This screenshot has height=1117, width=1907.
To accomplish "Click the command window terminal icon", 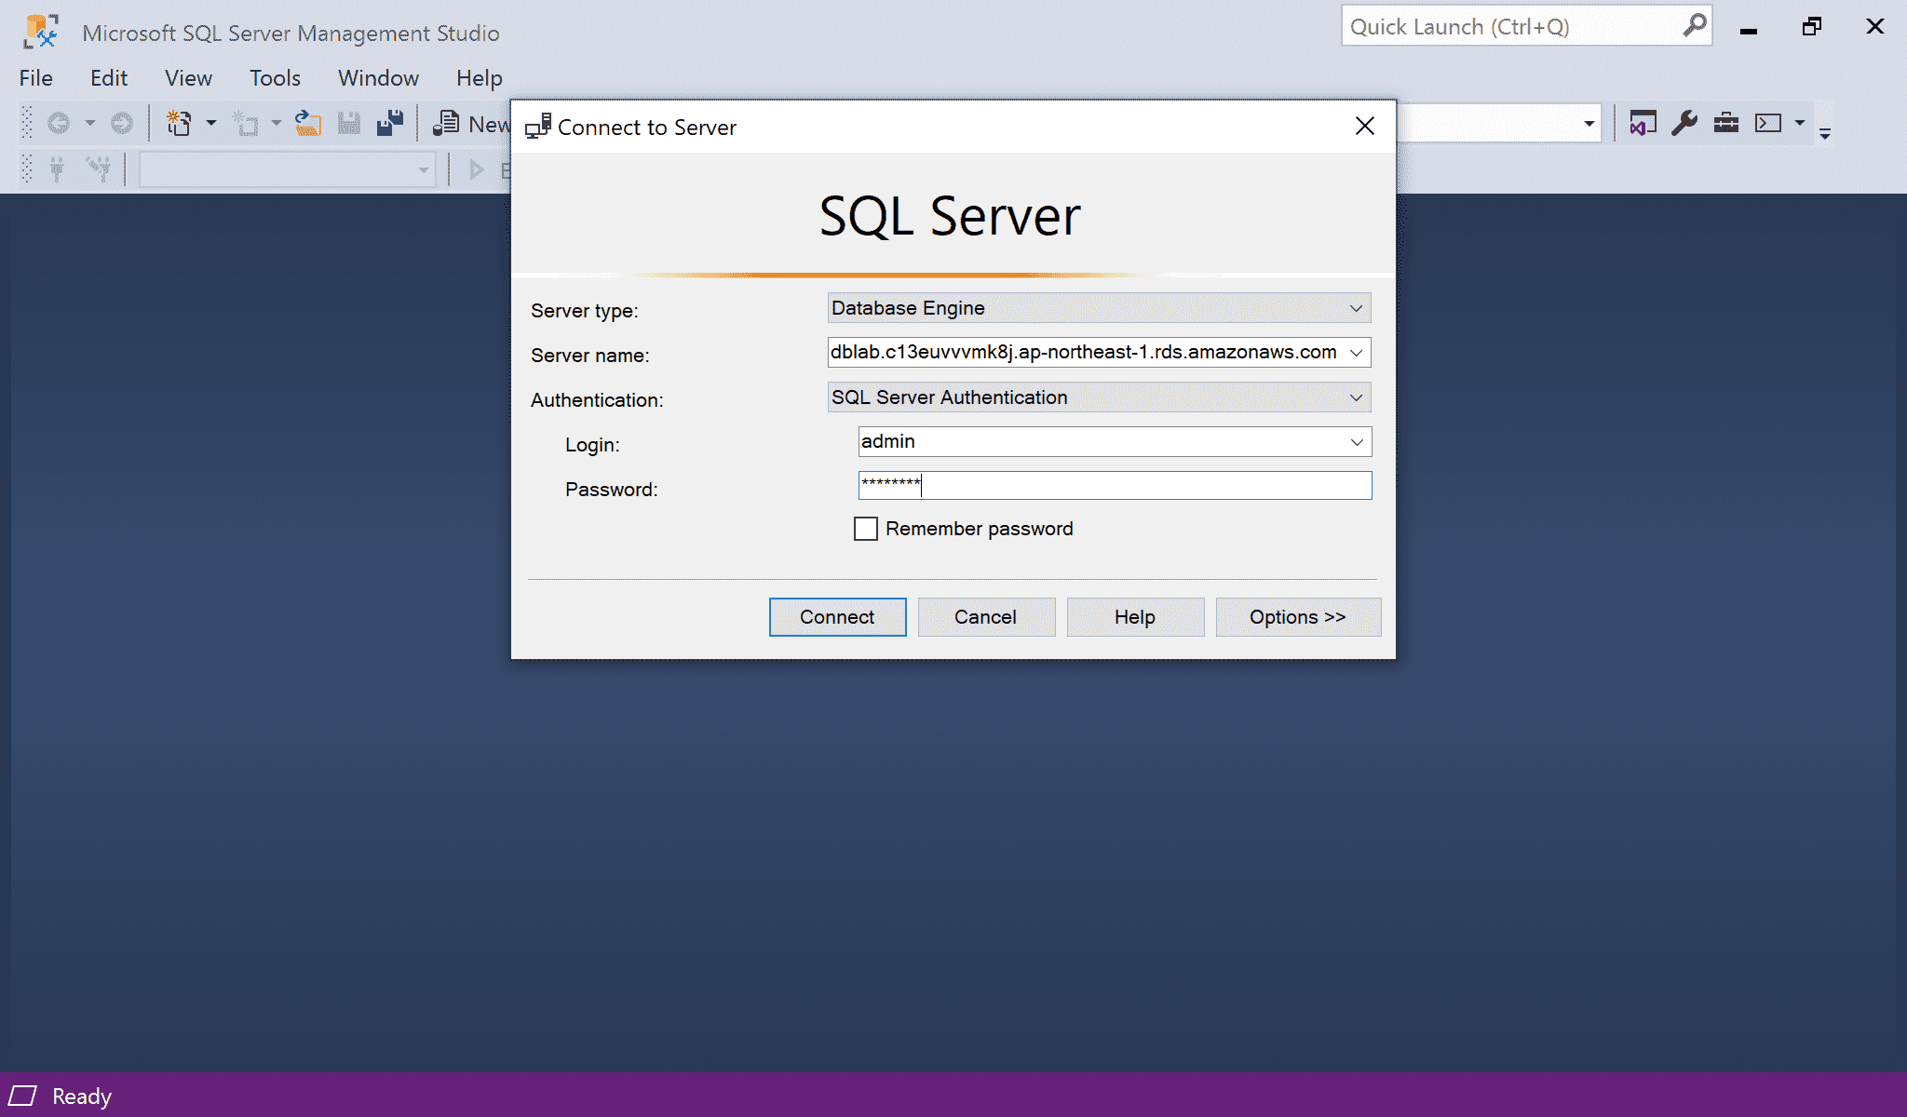I will [1768, 123].
